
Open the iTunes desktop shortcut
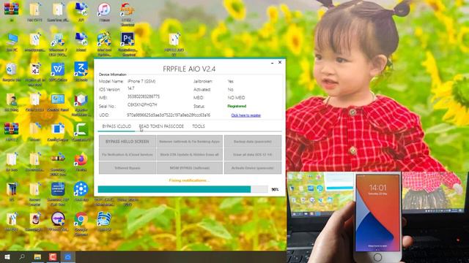click(x=104, y=12)
